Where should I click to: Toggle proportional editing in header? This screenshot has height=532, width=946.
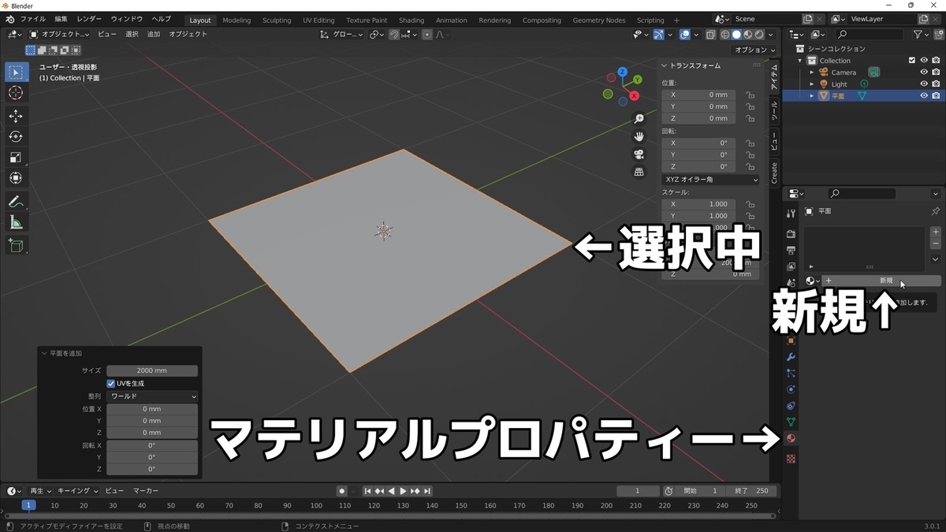tap(427, 35)
